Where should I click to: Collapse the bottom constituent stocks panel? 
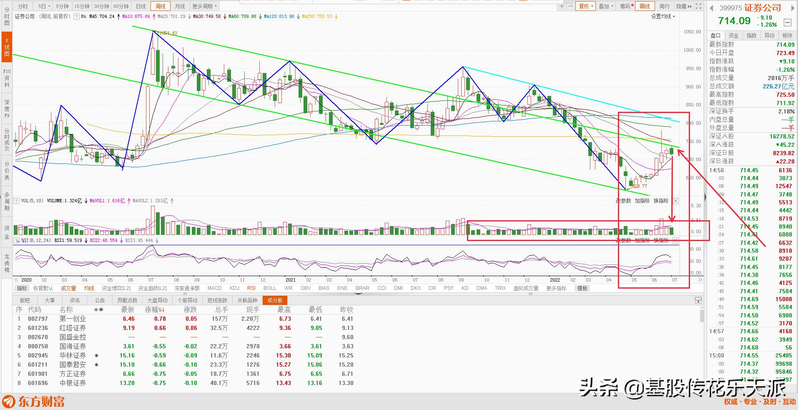[698, 300]
